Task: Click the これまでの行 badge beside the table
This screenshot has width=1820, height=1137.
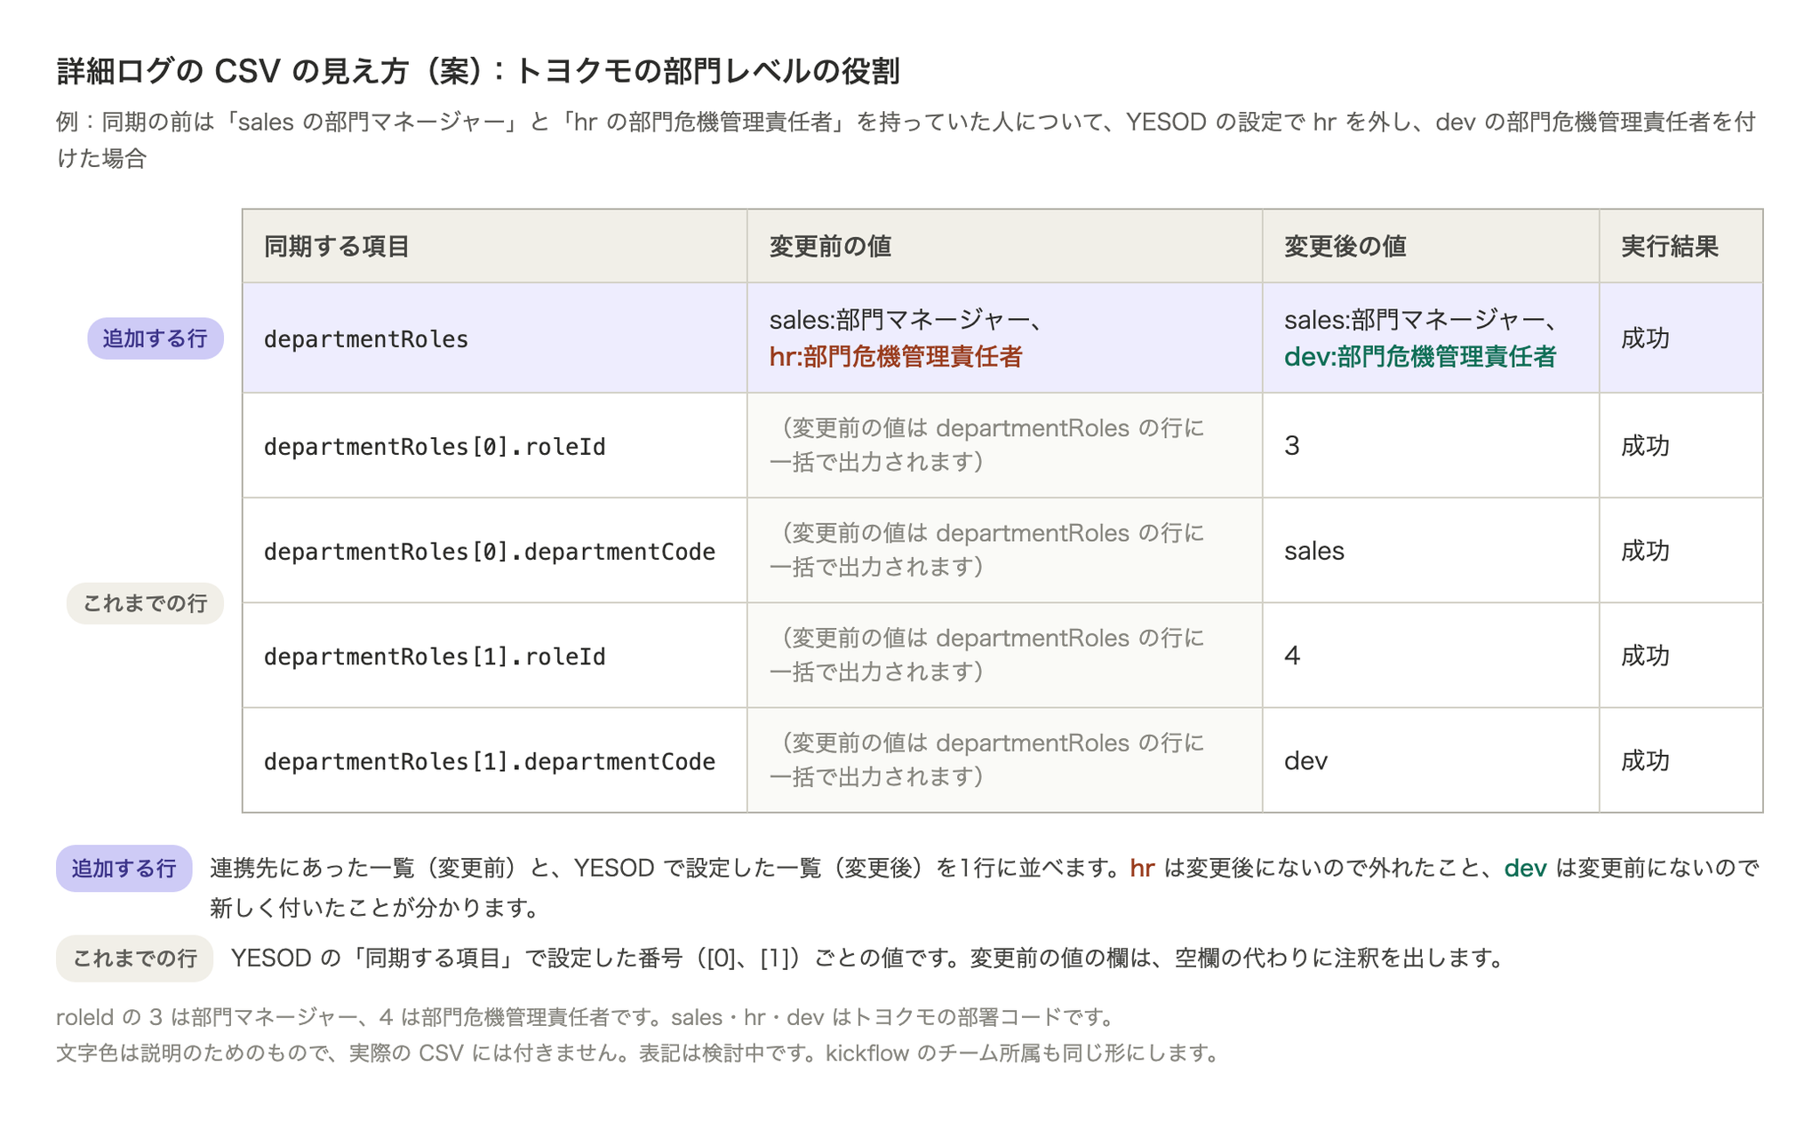Action: pyautogui.click(x=145, y=603)
